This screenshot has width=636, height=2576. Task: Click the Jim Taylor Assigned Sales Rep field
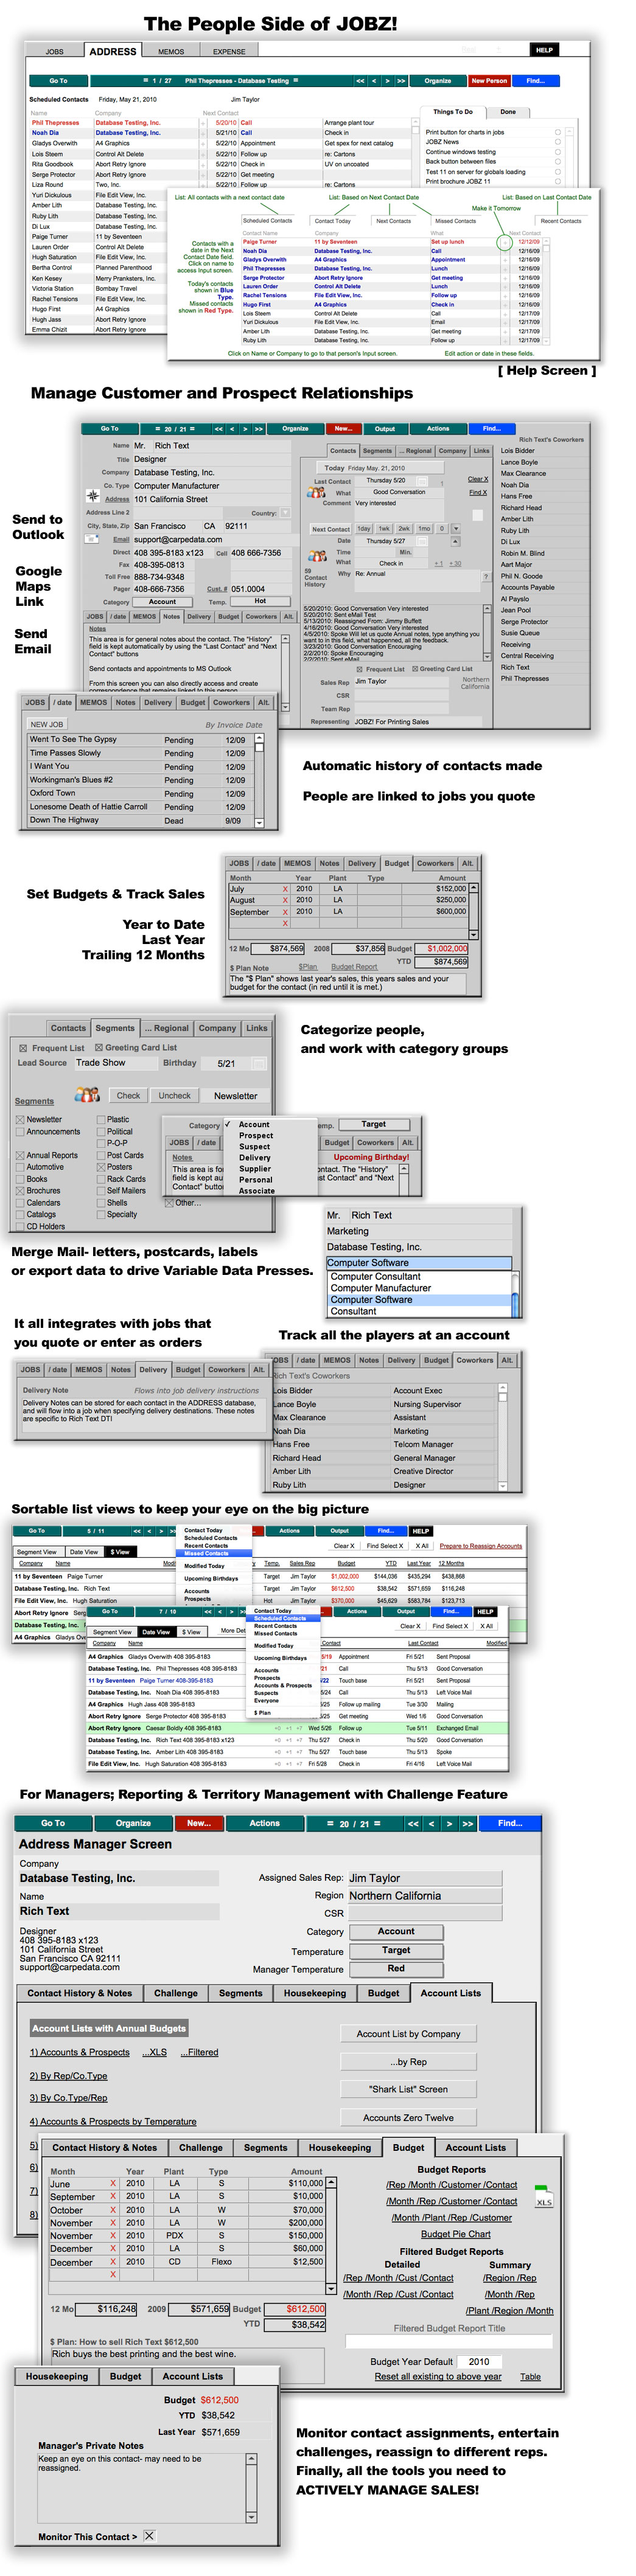pyautogui.click(x=425, y=1878)
